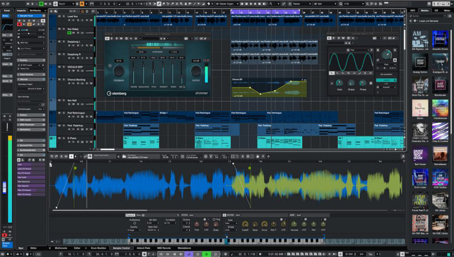Select the Object Selection arrow tool
The image size is (454, 257).
[x=150, y=4]
